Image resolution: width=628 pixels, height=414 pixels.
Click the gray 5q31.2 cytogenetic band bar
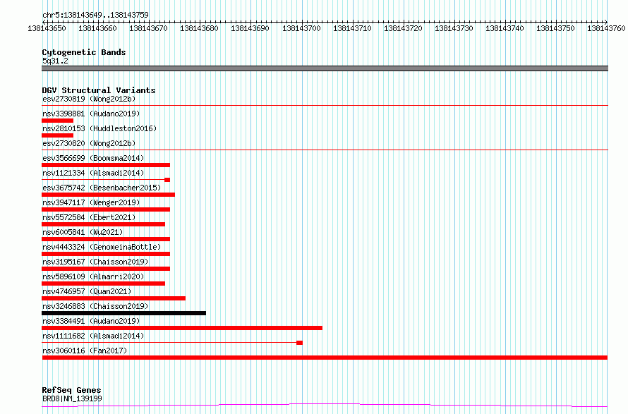pos(325,68)
